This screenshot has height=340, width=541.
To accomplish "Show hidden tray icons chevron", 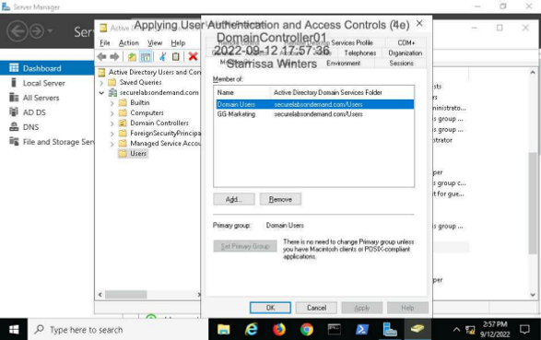I will click(456, 330).
